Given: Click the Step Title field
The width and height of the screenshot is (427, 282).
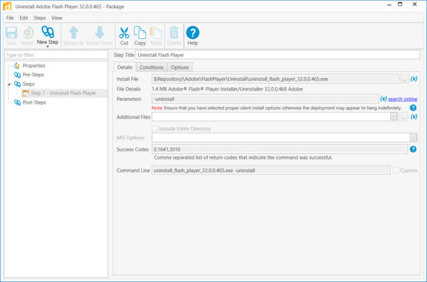Looking at the screenshot, I should (x=278, y=55).
